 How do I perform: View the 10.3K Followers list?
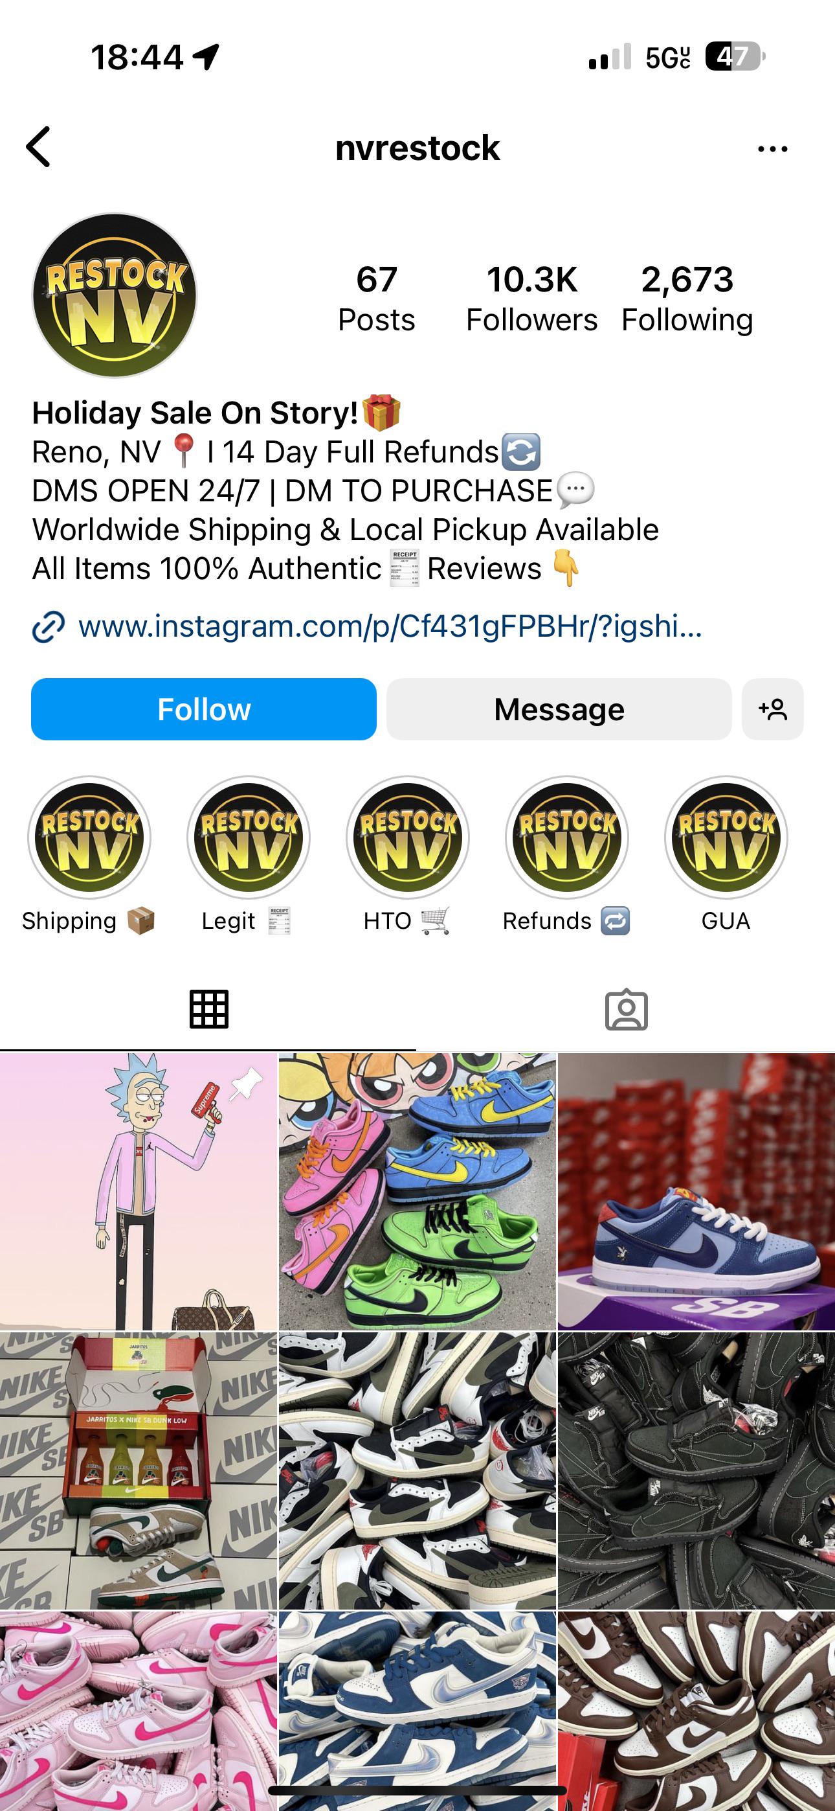(531, 299)
